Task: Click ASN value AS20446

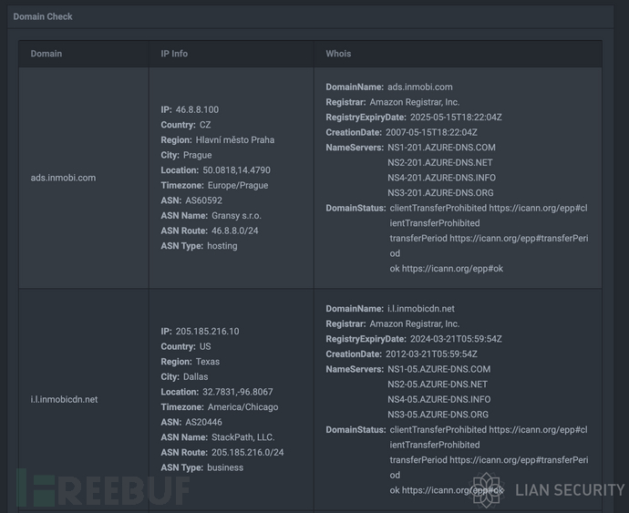Action: click(x=204, y=423)
